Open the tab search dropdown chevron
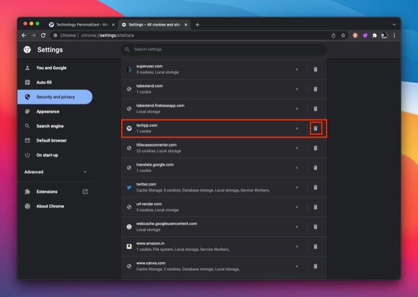Viewport: 418px width, 297px height. click(x=394, y=25)
